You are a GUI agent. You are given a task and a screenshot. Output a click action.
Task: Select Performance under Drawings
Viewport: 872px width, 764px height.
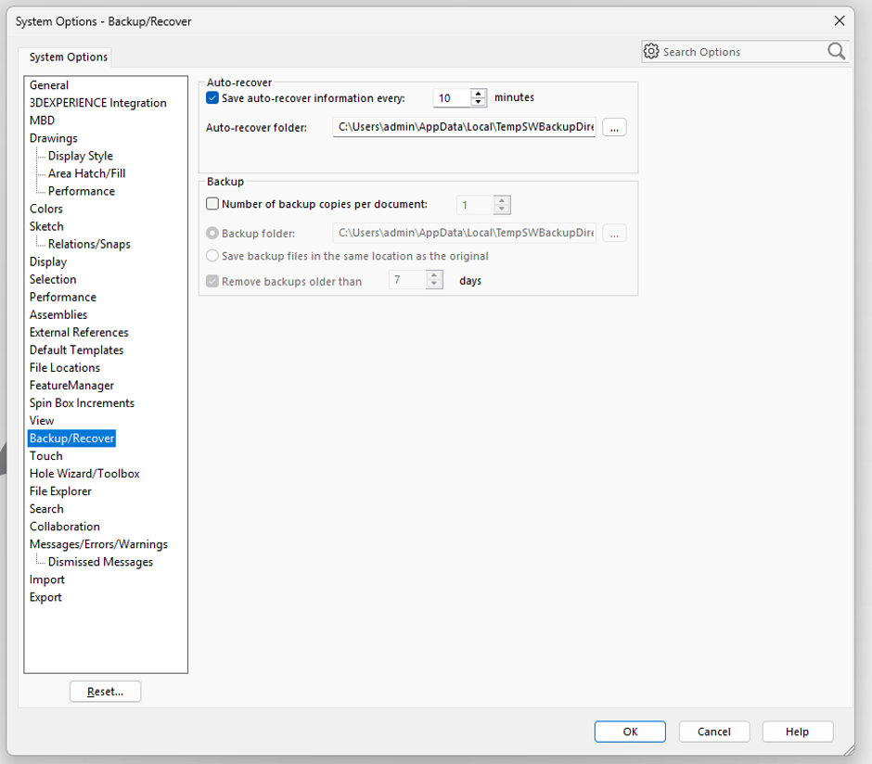[x=82, y=191]
